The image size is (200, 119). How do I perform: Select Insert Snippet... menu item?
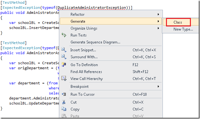111,50
